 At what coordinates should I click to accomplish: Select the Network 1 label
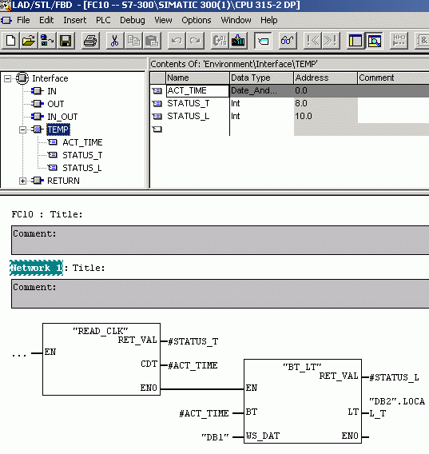tap(36, 268)
